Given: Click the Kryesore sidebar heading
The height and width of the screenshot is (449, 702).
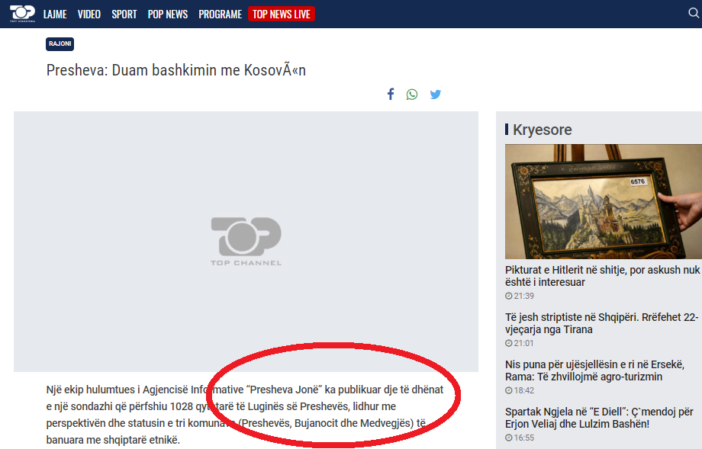Looking at the screenshot, I should pos(542,130).
